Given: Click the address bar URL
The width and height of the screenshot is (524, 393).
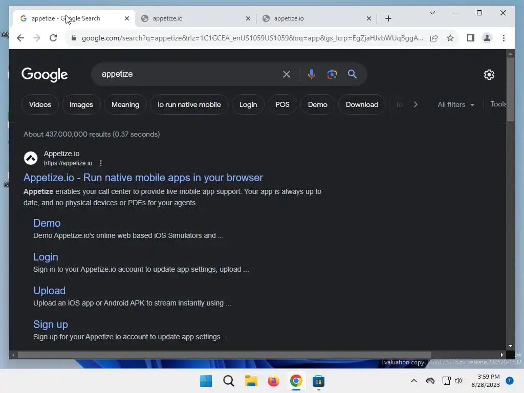Looking at the screenshot, I should click(x=252, y=38).
